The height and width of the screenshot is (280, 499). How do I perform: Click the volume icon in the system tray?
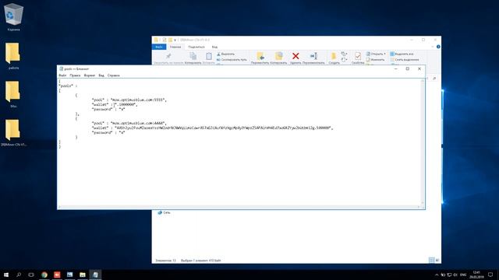pyautogui.click(x=455, y=275)
